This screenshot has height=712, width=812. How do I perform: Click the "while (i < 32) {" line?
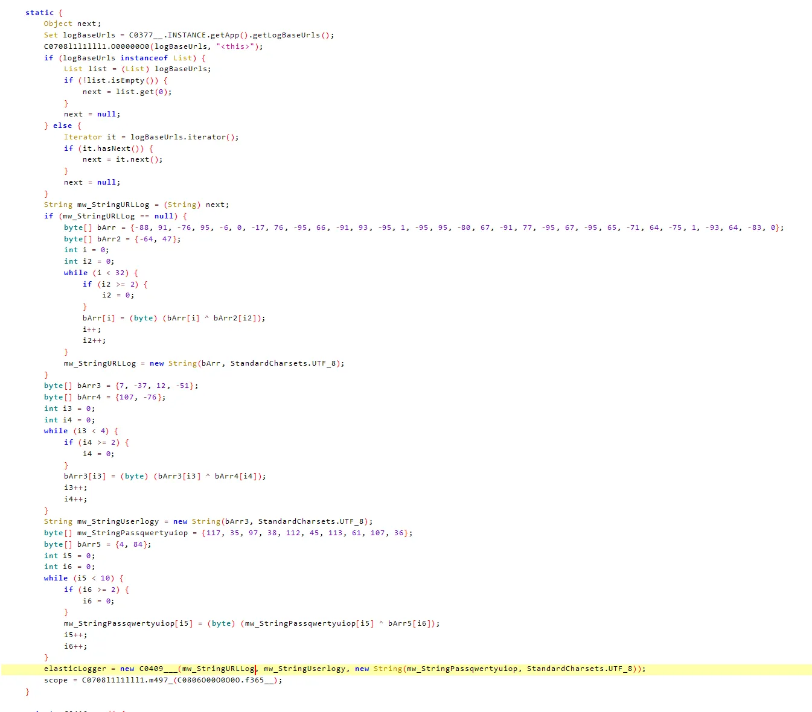(101, 273)
